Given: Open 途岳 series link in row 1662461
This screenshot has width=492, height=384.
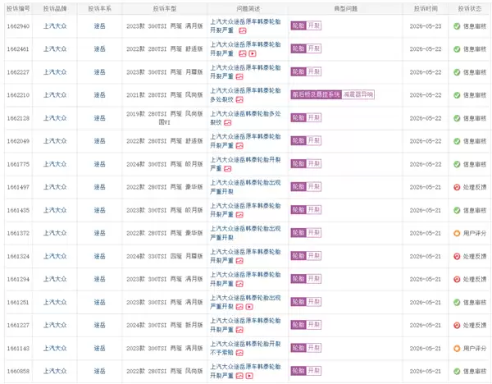Looking at the screenshot, I should (x=100, y=49).
